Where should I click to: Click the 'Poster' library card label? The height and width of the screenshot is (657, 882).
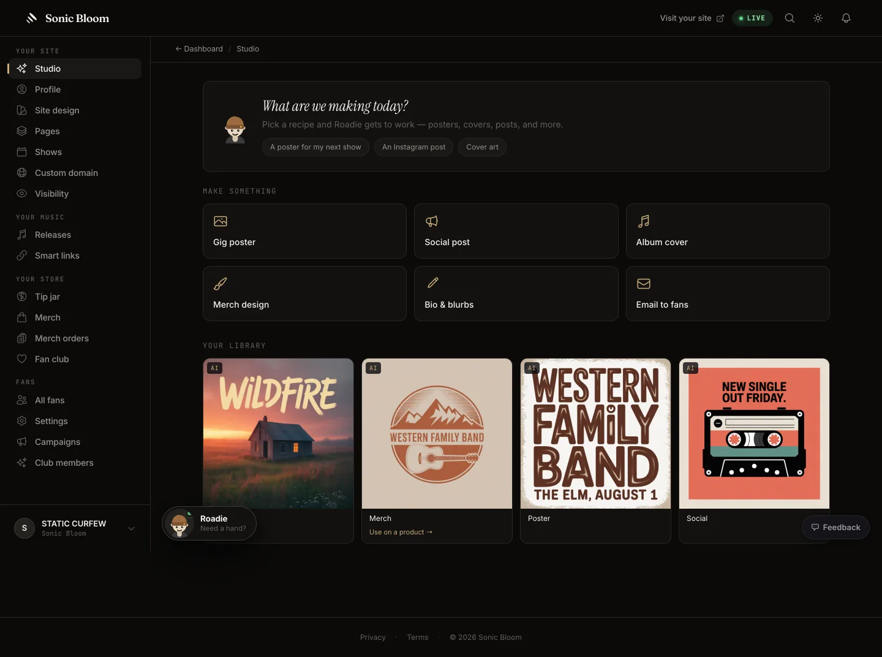[x=539, y=518]
